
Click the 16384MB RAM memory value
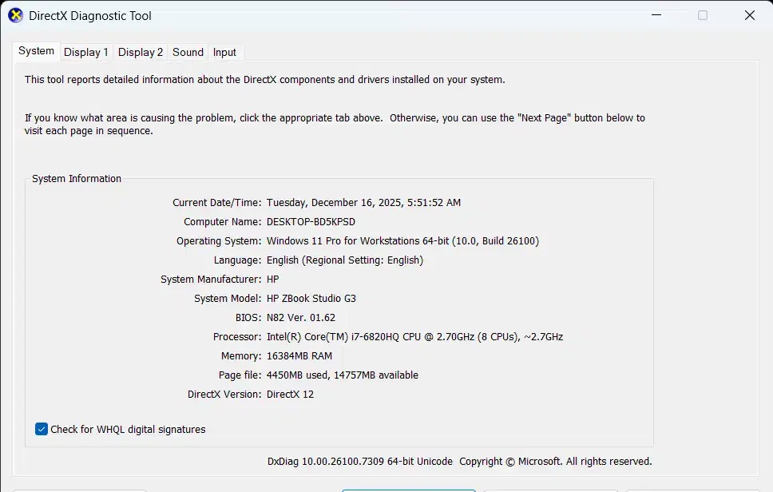pos(299,356)
